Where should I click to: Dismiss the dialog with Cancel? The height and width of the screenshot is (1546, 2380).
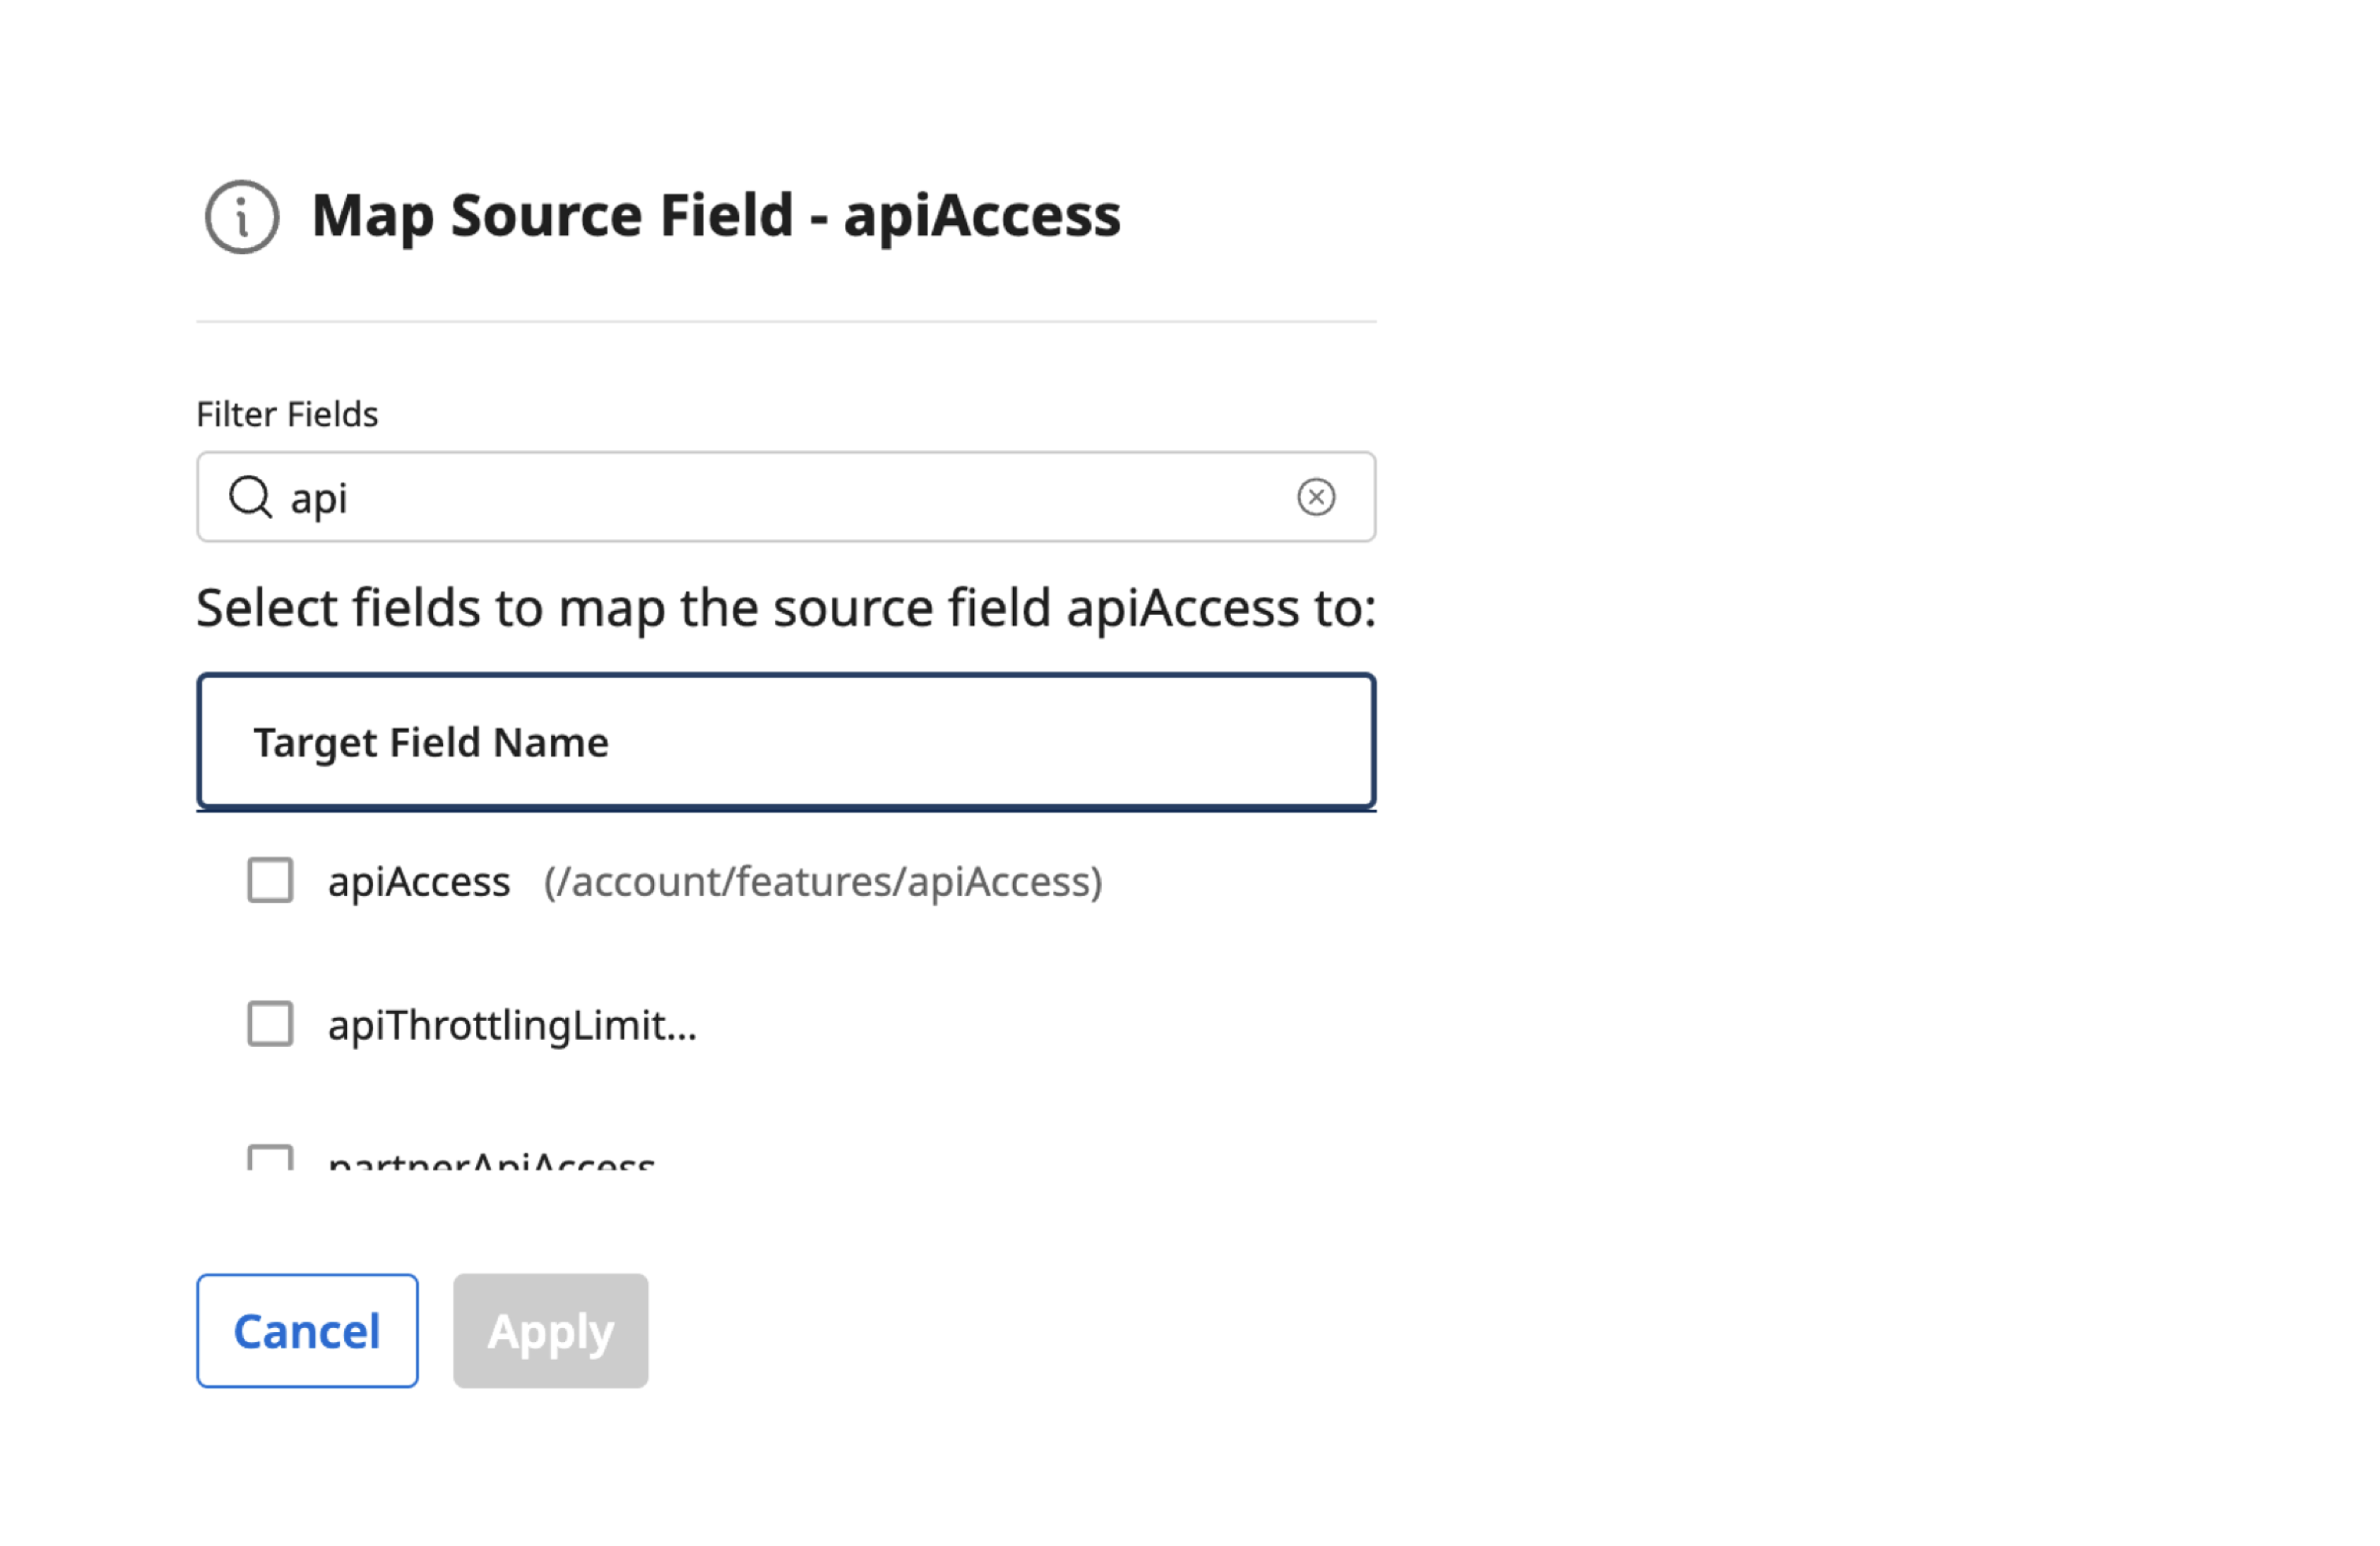pos(306,1330)
